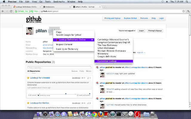Open the Trash in the Dock
191x119 pixels.
click(152, 114)
